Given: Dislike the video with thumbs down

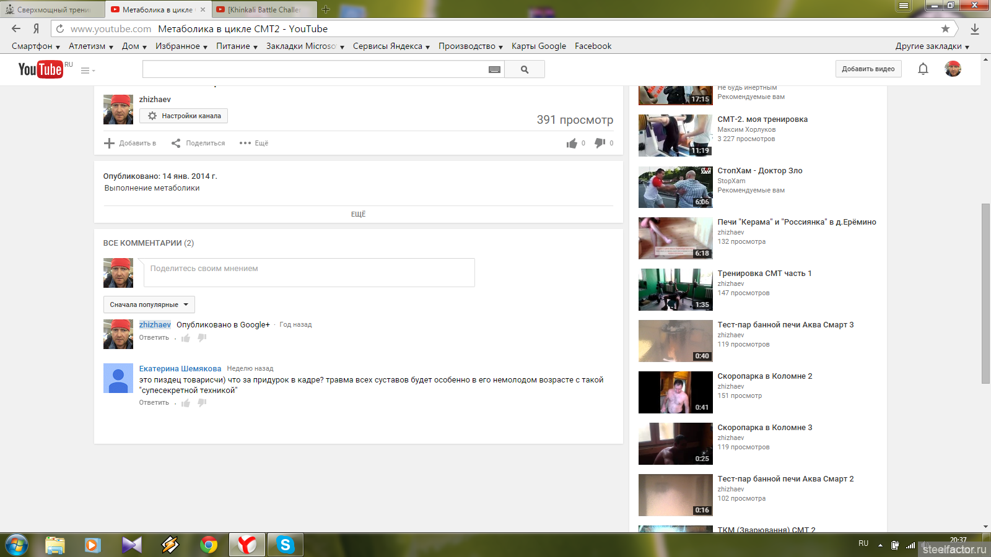Looking at the screenshot, I should (x=600, y=143).
